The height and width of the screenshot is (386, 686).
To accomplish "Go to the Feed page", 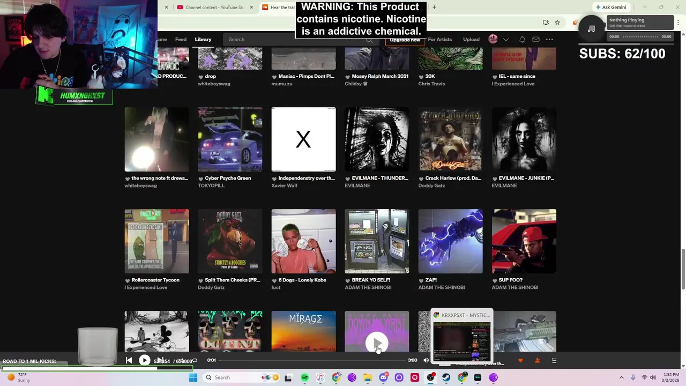I will pyautogui.click(x=181, y=39).
